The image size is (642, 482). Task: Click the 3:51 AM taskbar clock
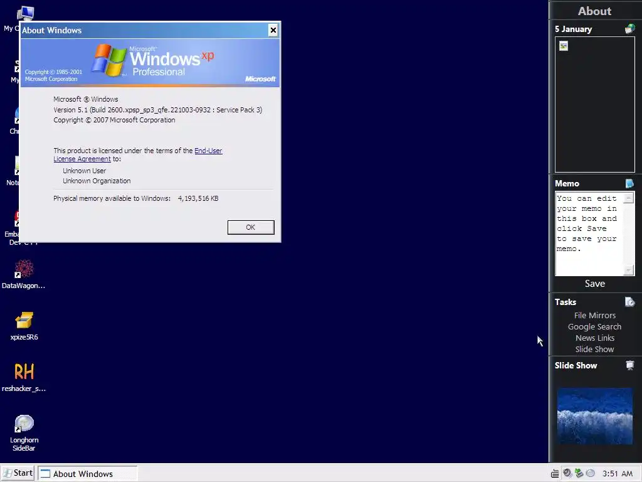tap(618, 474)
